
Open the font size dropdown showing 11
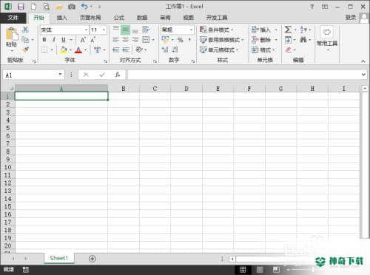104,30
